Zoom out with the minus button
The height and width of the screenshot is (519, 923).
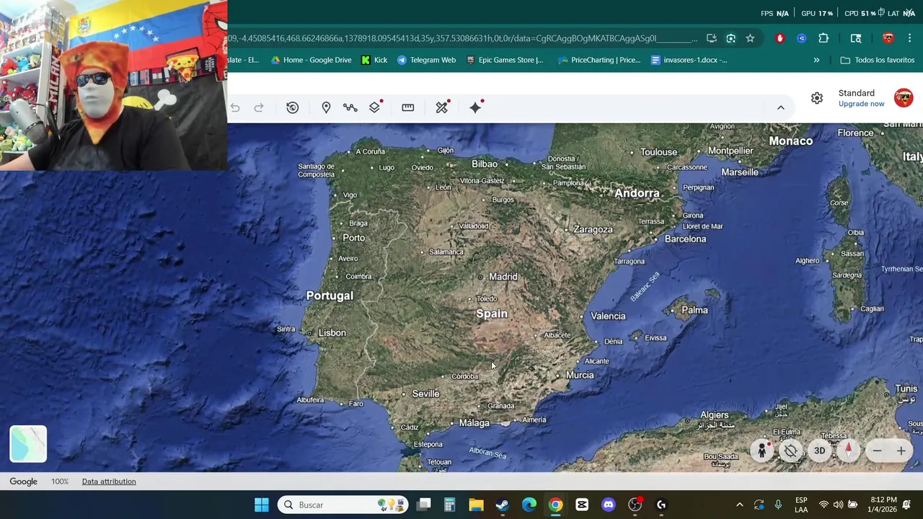click(x=877, y=451)
